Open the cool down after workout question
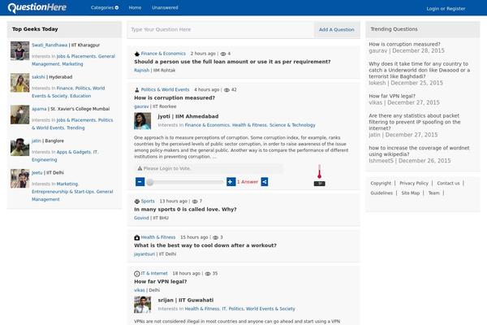 [x=205, y=245]
